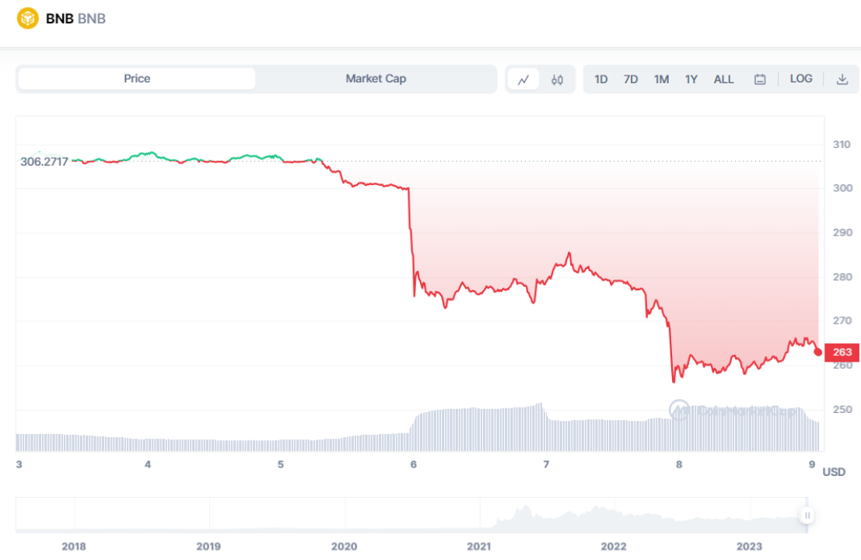Switch to candlestick chart icon
The height and width of the screenshot is (560, 861).
[555, 79]
